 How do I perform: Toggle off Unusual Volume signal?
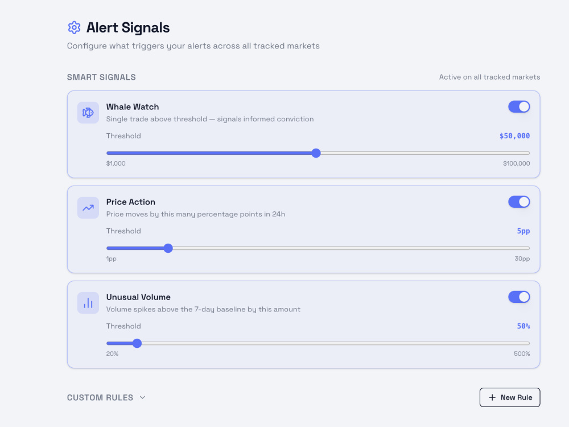[519, 297]
